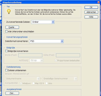
Task: Click the Stapelverarbeitung title bar text
Action: pos(12,2)
